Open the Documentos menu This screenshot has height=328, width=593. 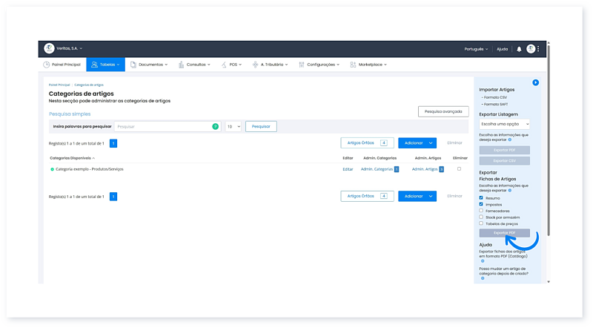point(149,65)
